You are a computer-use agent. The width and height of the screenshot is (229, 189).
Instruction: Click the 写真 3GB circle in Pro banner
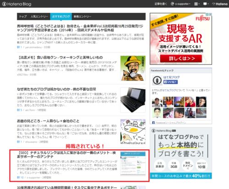(x=174, y=165)
